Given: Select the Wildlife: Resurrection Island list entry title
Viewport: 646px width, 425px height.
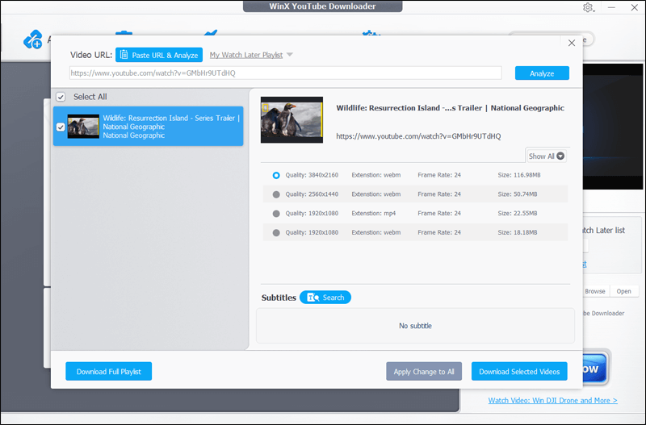Looking at the screenshot, I should click(x=171, y=123).
